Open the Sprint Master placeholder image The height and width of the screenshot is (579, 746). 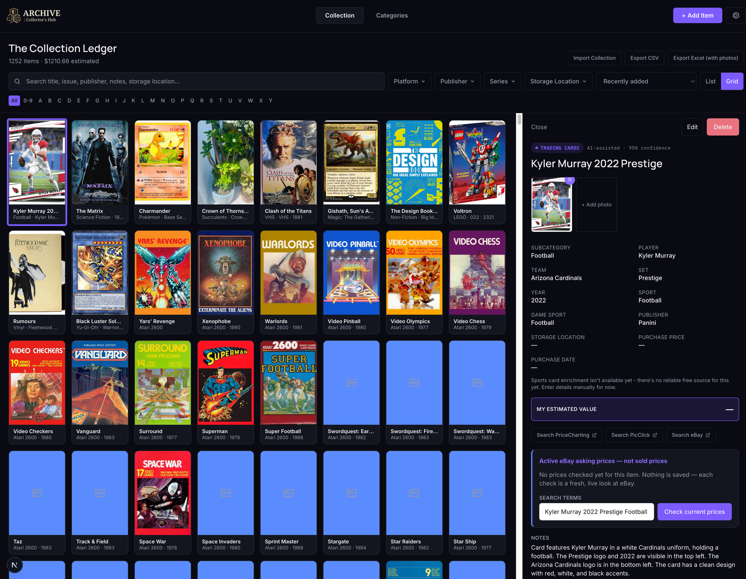pyautogui.click(x=289, y=493)
